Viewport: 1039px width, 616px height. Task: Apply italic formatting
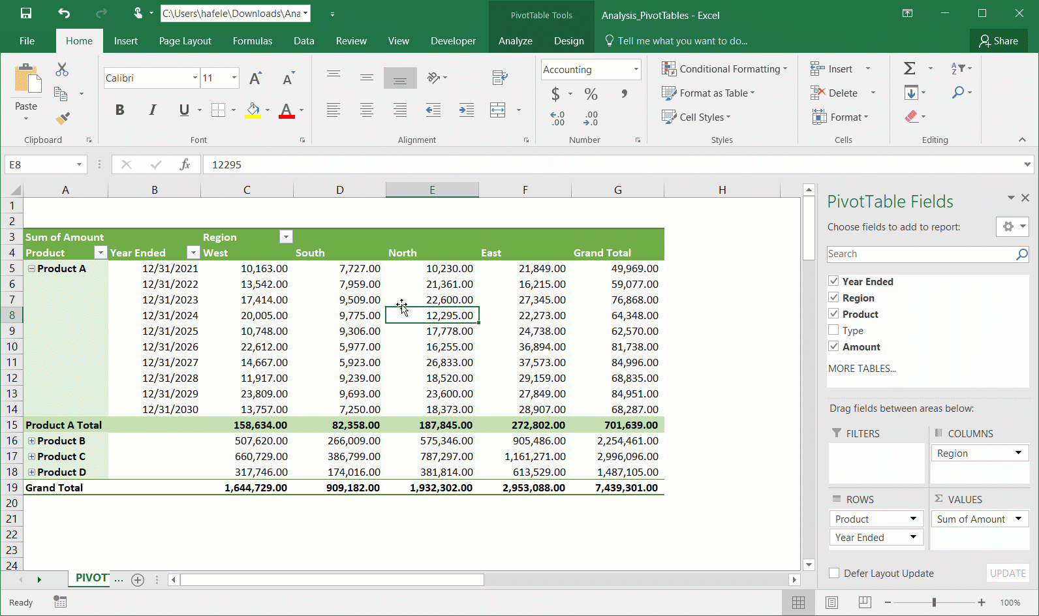coord(152,110)
